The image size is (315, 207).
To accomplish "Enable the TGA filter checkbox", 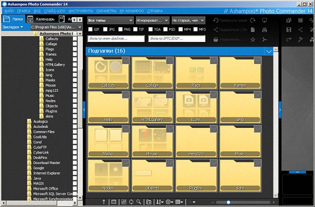I will click(x=151, y=29).
